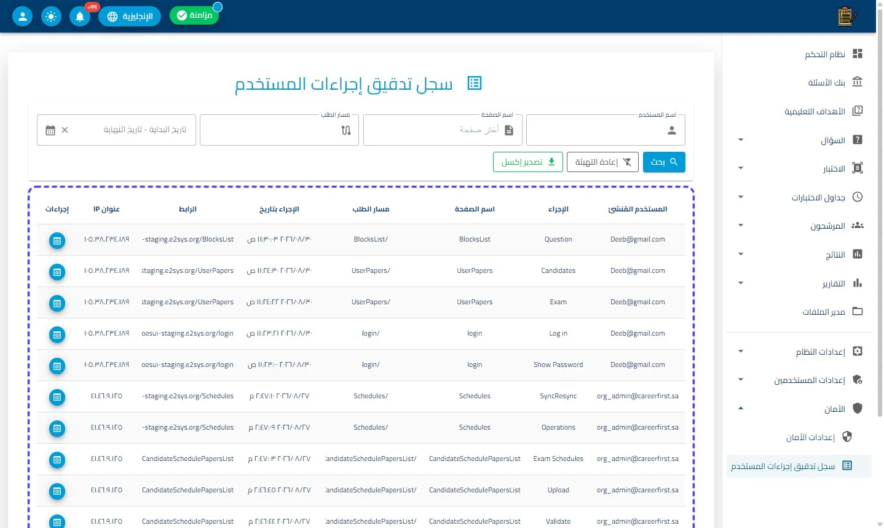
Task: View details of Exam Schedules row
Action: (57, 460)
